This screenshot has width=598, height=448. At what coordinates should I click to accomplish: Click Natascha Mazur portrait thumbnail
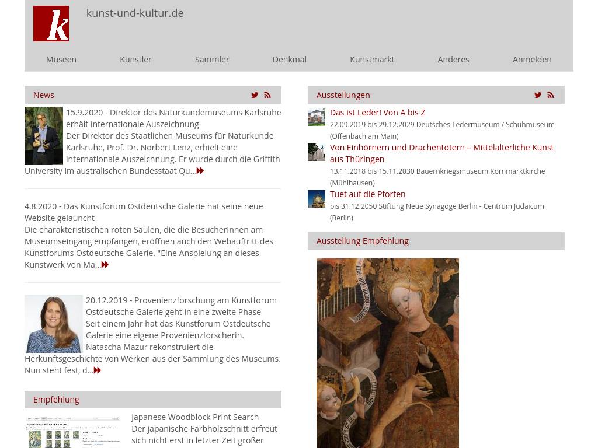pyautogui.click(x=54, y=324)
